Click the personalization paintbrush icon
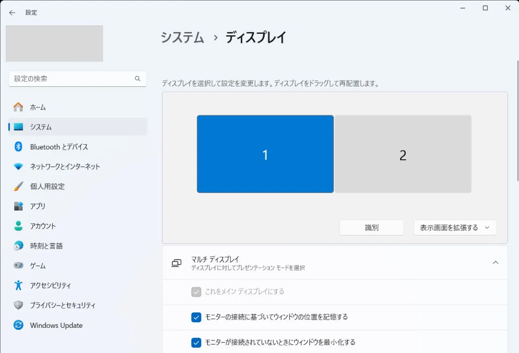The image size is (519, 353). click(x=18, y=186)
